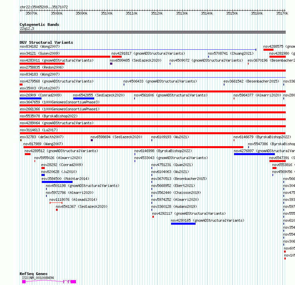Click the nsv4280165 blue variant bar

click(183, 224)
